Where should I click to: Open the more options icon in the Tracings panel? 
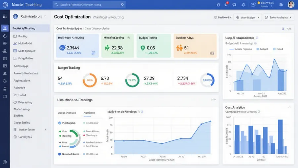214,99
